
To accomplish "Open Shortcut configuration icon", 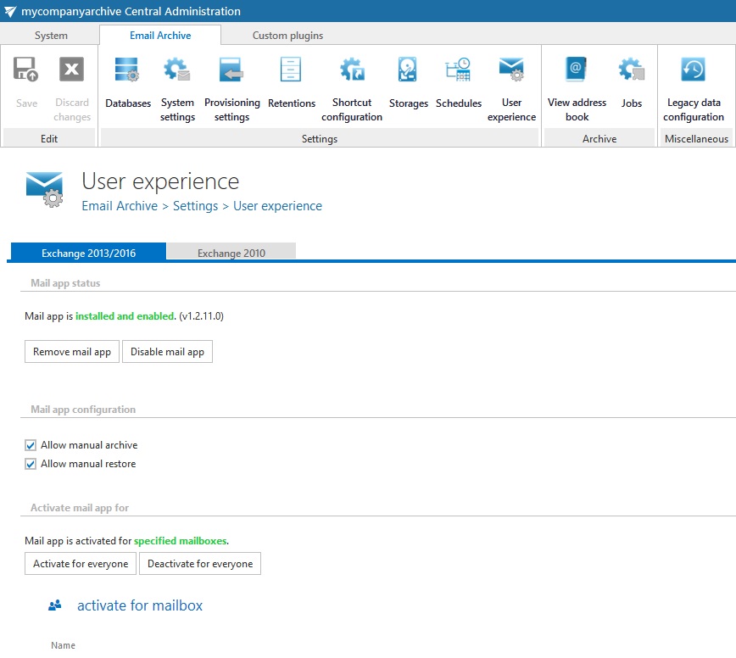I will click(x=352, y=70).
